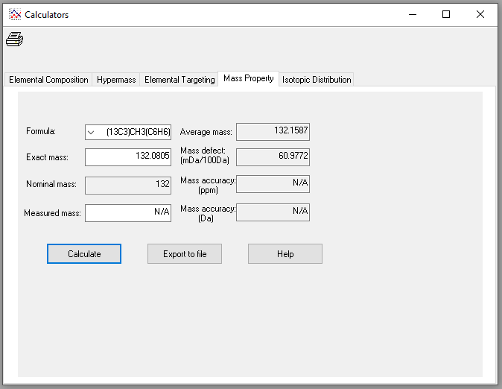Expand the Formula dropdown arrow

(91, 133)
